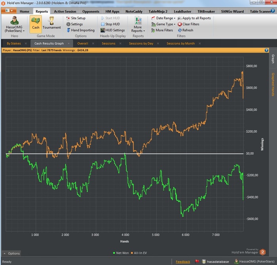
Task: Select the Graph side tab
Action: click(x=273, y=59)
